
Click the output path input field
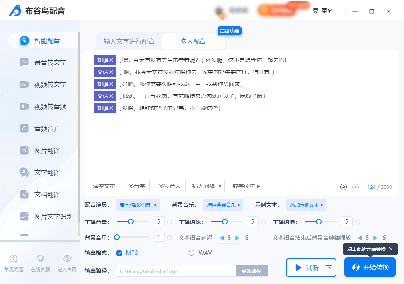(x=176, y=271)
